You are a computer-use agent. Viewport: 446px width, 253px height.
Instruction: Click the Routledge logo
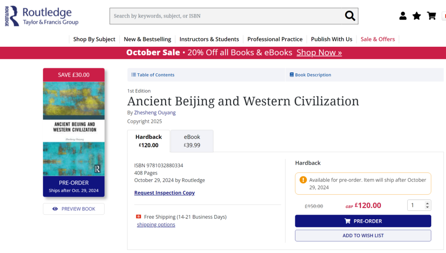click(42, 16)
